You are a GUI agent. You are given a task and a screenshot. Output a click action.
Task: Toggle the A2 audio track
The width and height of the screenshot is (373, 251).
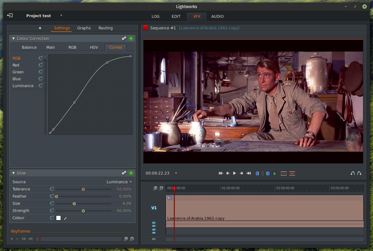coord(154,226)
